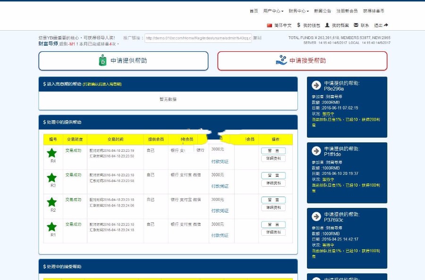Screen dimensions: 425x280
Task: Click the 处理中的提供帮助 panel header
Action: pyautogui.click(x=168, y=122)
